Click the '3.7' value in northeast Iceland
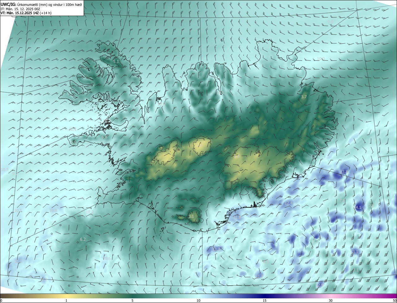 coord(304,97)
